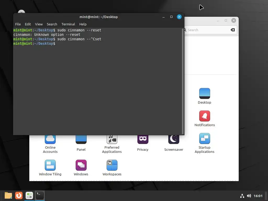Viewport: 268px width, 201px height.
Task: Open the Online Accounts settings
Action: (50, 140)
